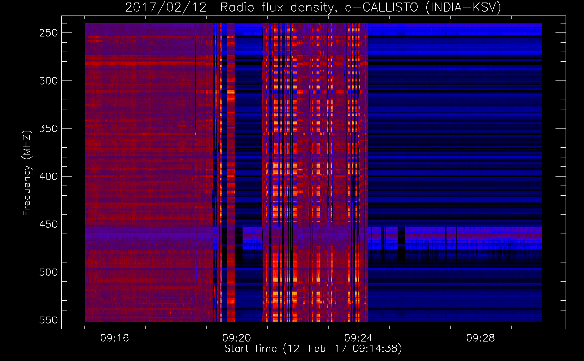Click the 'Start Time (12-Feb-17 09:14:38)' x-axis label

313,349
